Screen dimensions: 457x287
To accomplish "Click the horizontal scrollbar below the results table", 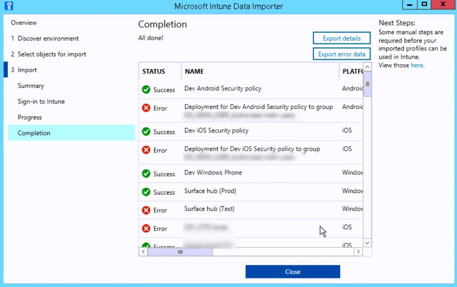I will click(x=180, y=252).
